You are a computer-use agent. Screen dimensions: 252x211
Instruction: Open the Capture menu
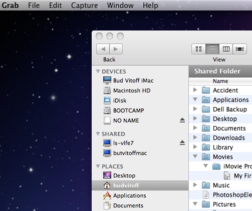85,5
